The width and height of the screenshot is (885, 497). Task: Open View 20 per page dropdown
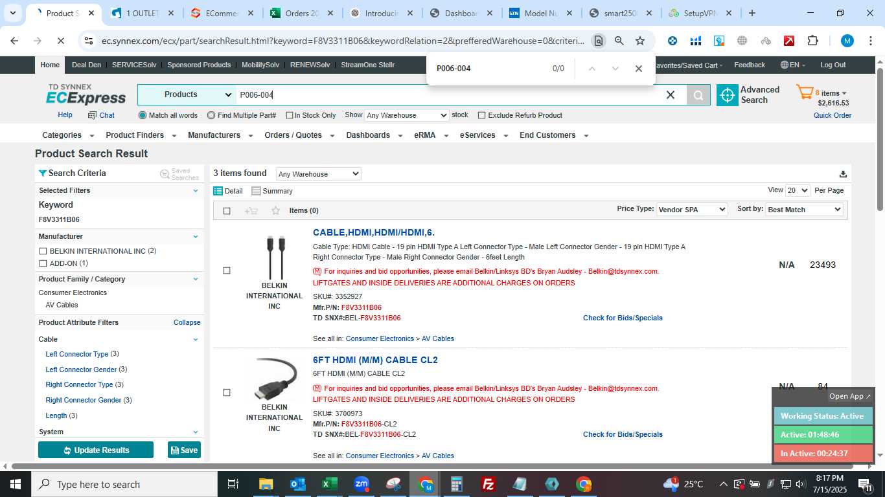tap(798, 190)
